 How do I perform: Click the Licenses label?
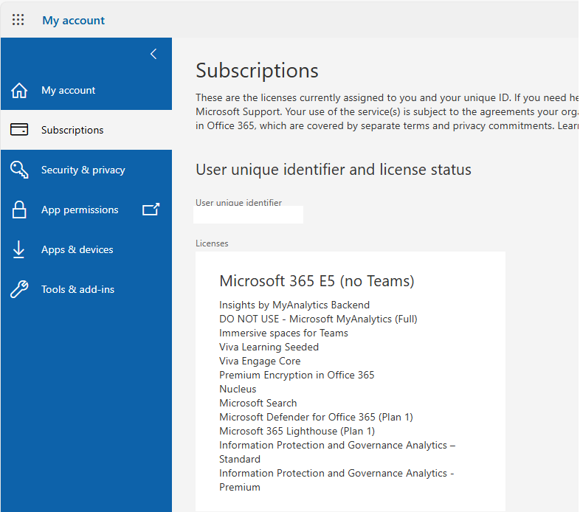click(212, 243)
